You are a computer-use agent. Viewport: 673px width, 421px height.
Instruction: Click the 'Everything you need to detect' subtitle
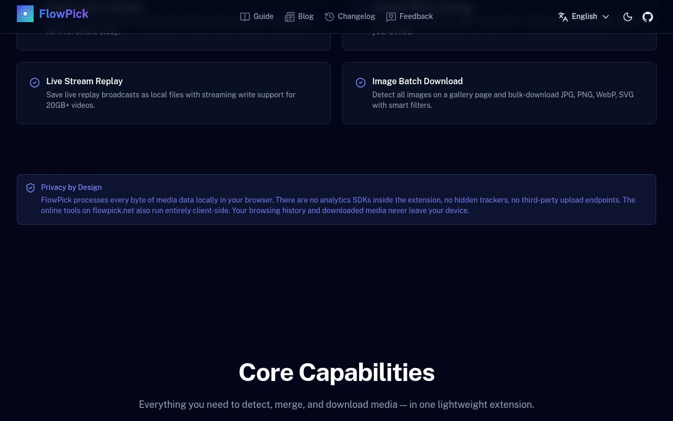pyautogui.click(x=336, y=404)
